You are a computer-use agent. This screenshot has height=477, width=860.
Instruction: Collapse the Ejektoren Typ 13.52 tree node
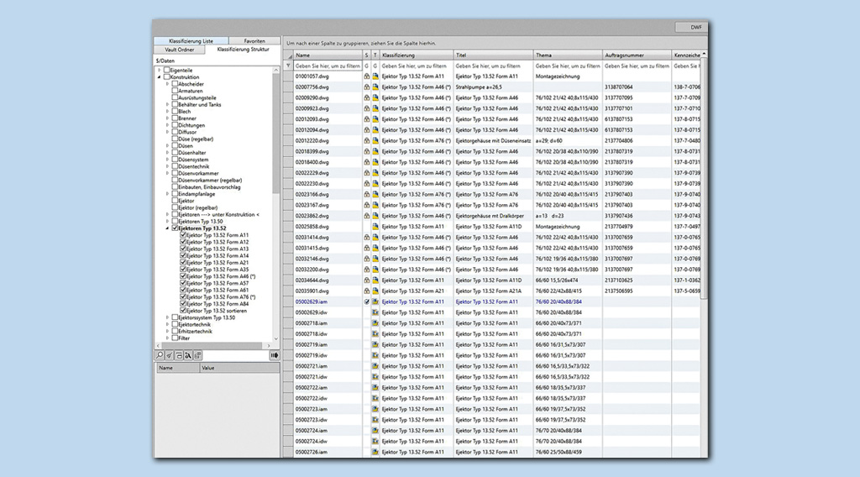tap(167, 228)
